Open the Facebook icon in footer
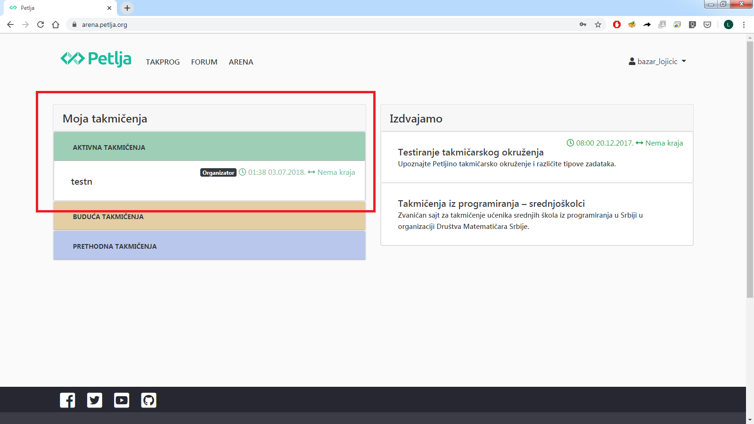 pos(67,400)
